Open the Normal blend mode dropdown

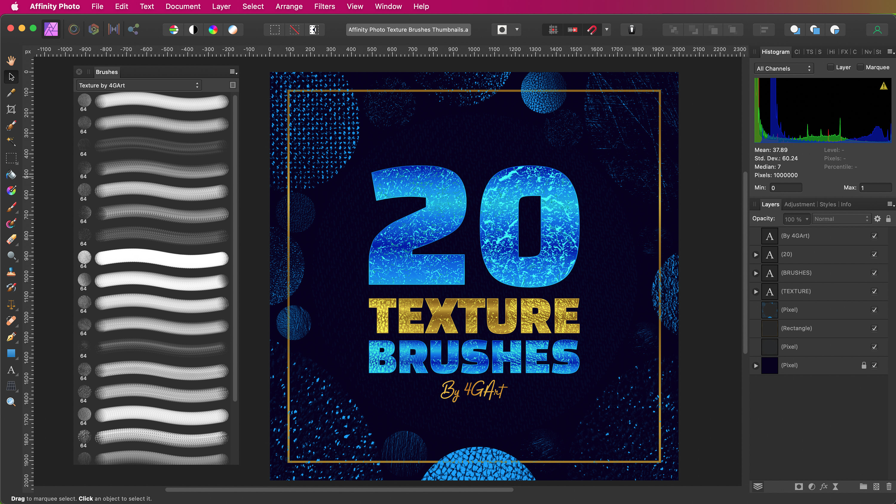pyautogui.click(x=841, y=219)
